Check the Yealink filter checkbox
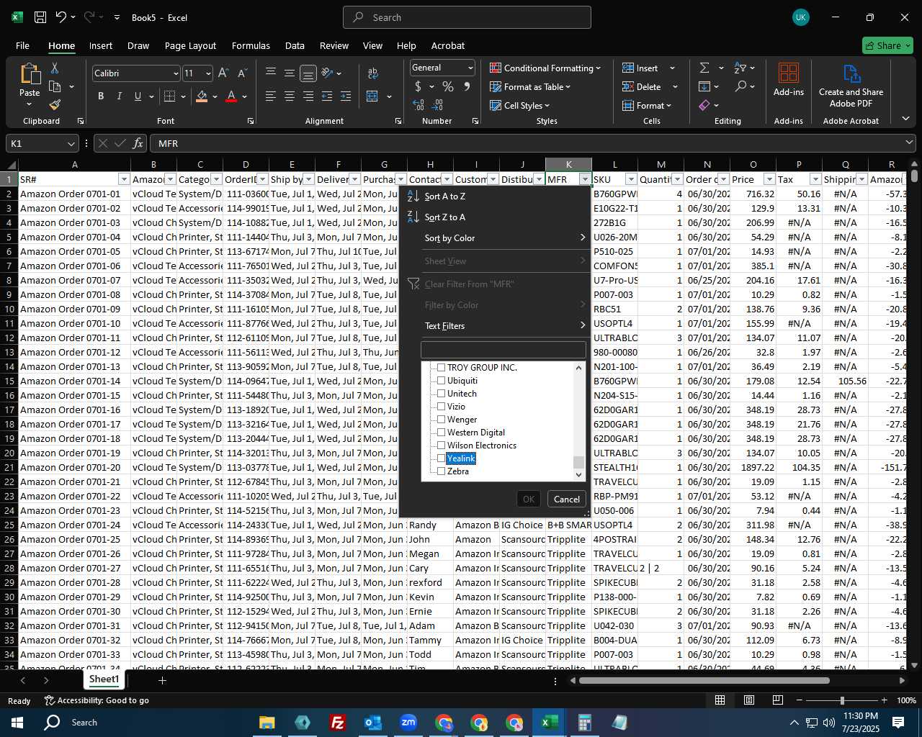Viewport: 922px width, 737px height. pyautogui.click(x=442, y=458)
